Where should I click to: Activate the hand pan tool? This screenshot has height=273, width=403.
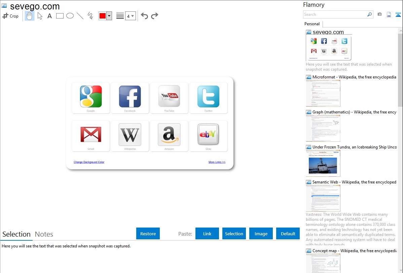point(29,16)
